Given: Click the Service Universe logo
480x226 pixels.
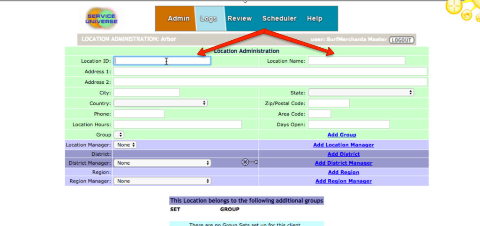Looking at the screenshot, I should click(101, 18).
